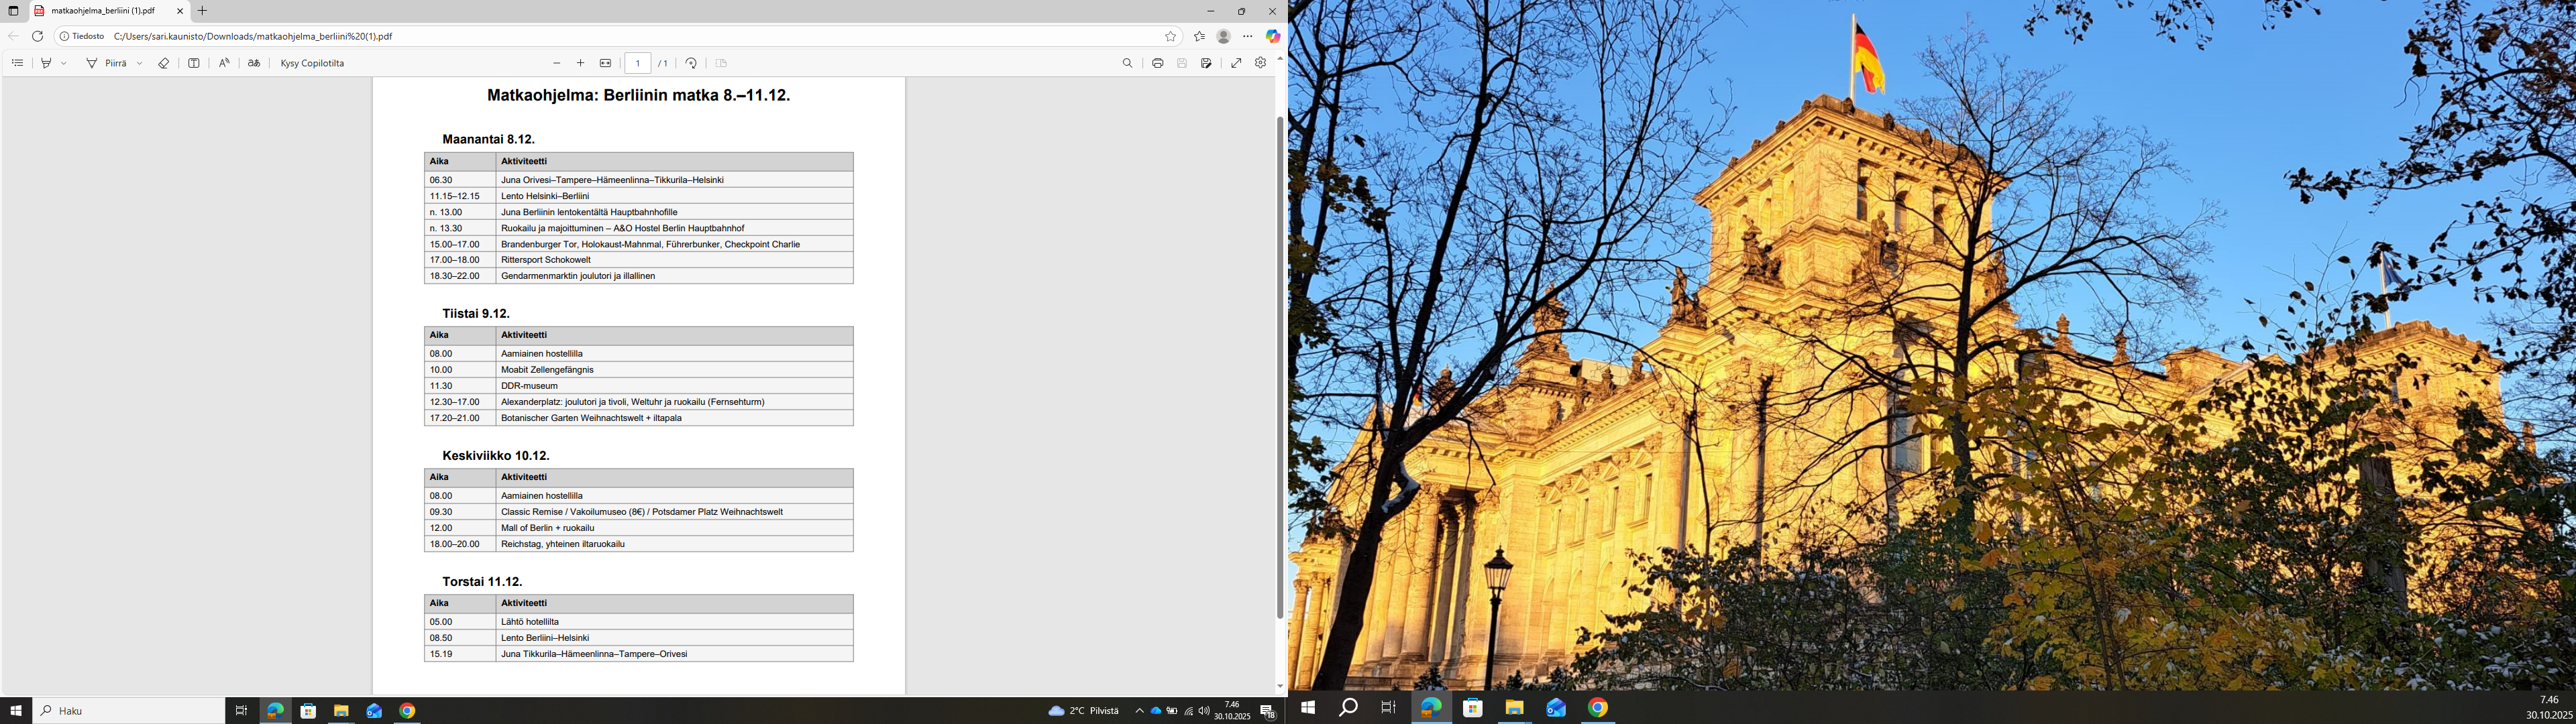Click Kysy Copilotilta button
Screen dimensions: 2576x724
click(x=312, y=63)
